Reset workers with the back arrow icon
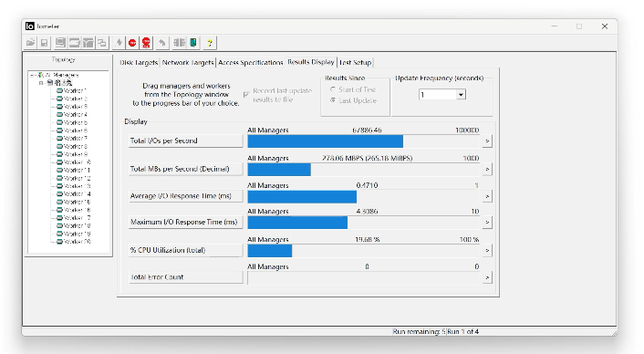644x354 pixels. [162, 43]
